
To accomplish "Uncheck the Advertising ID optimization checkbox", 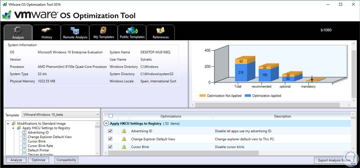I will click(x=110, y=131).
